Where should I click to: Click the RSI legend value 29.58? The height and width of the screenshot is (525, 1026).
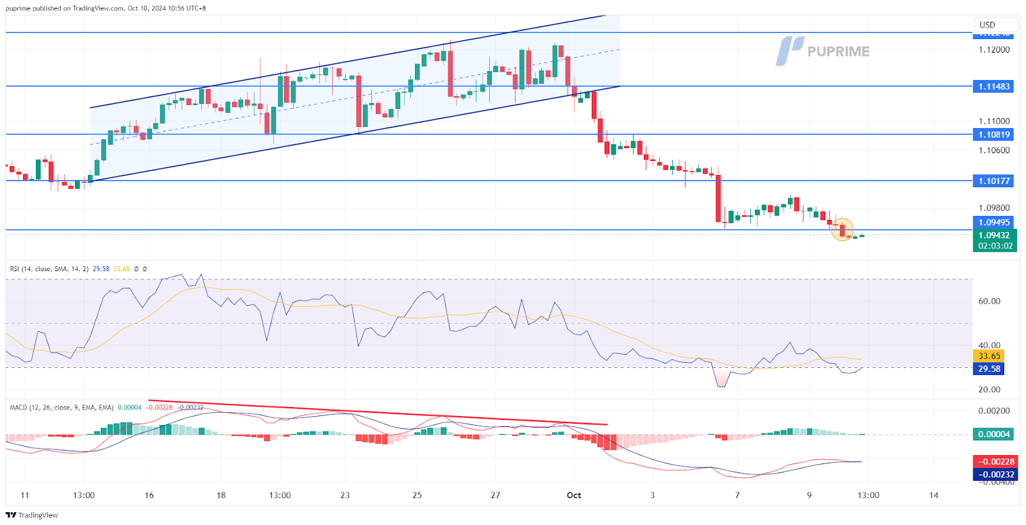click(101, 269)
